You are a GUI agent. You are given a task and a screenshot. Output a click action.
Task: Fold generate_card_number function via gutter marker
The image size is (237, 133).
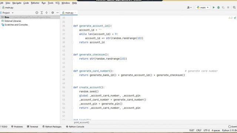pos(73,71)
